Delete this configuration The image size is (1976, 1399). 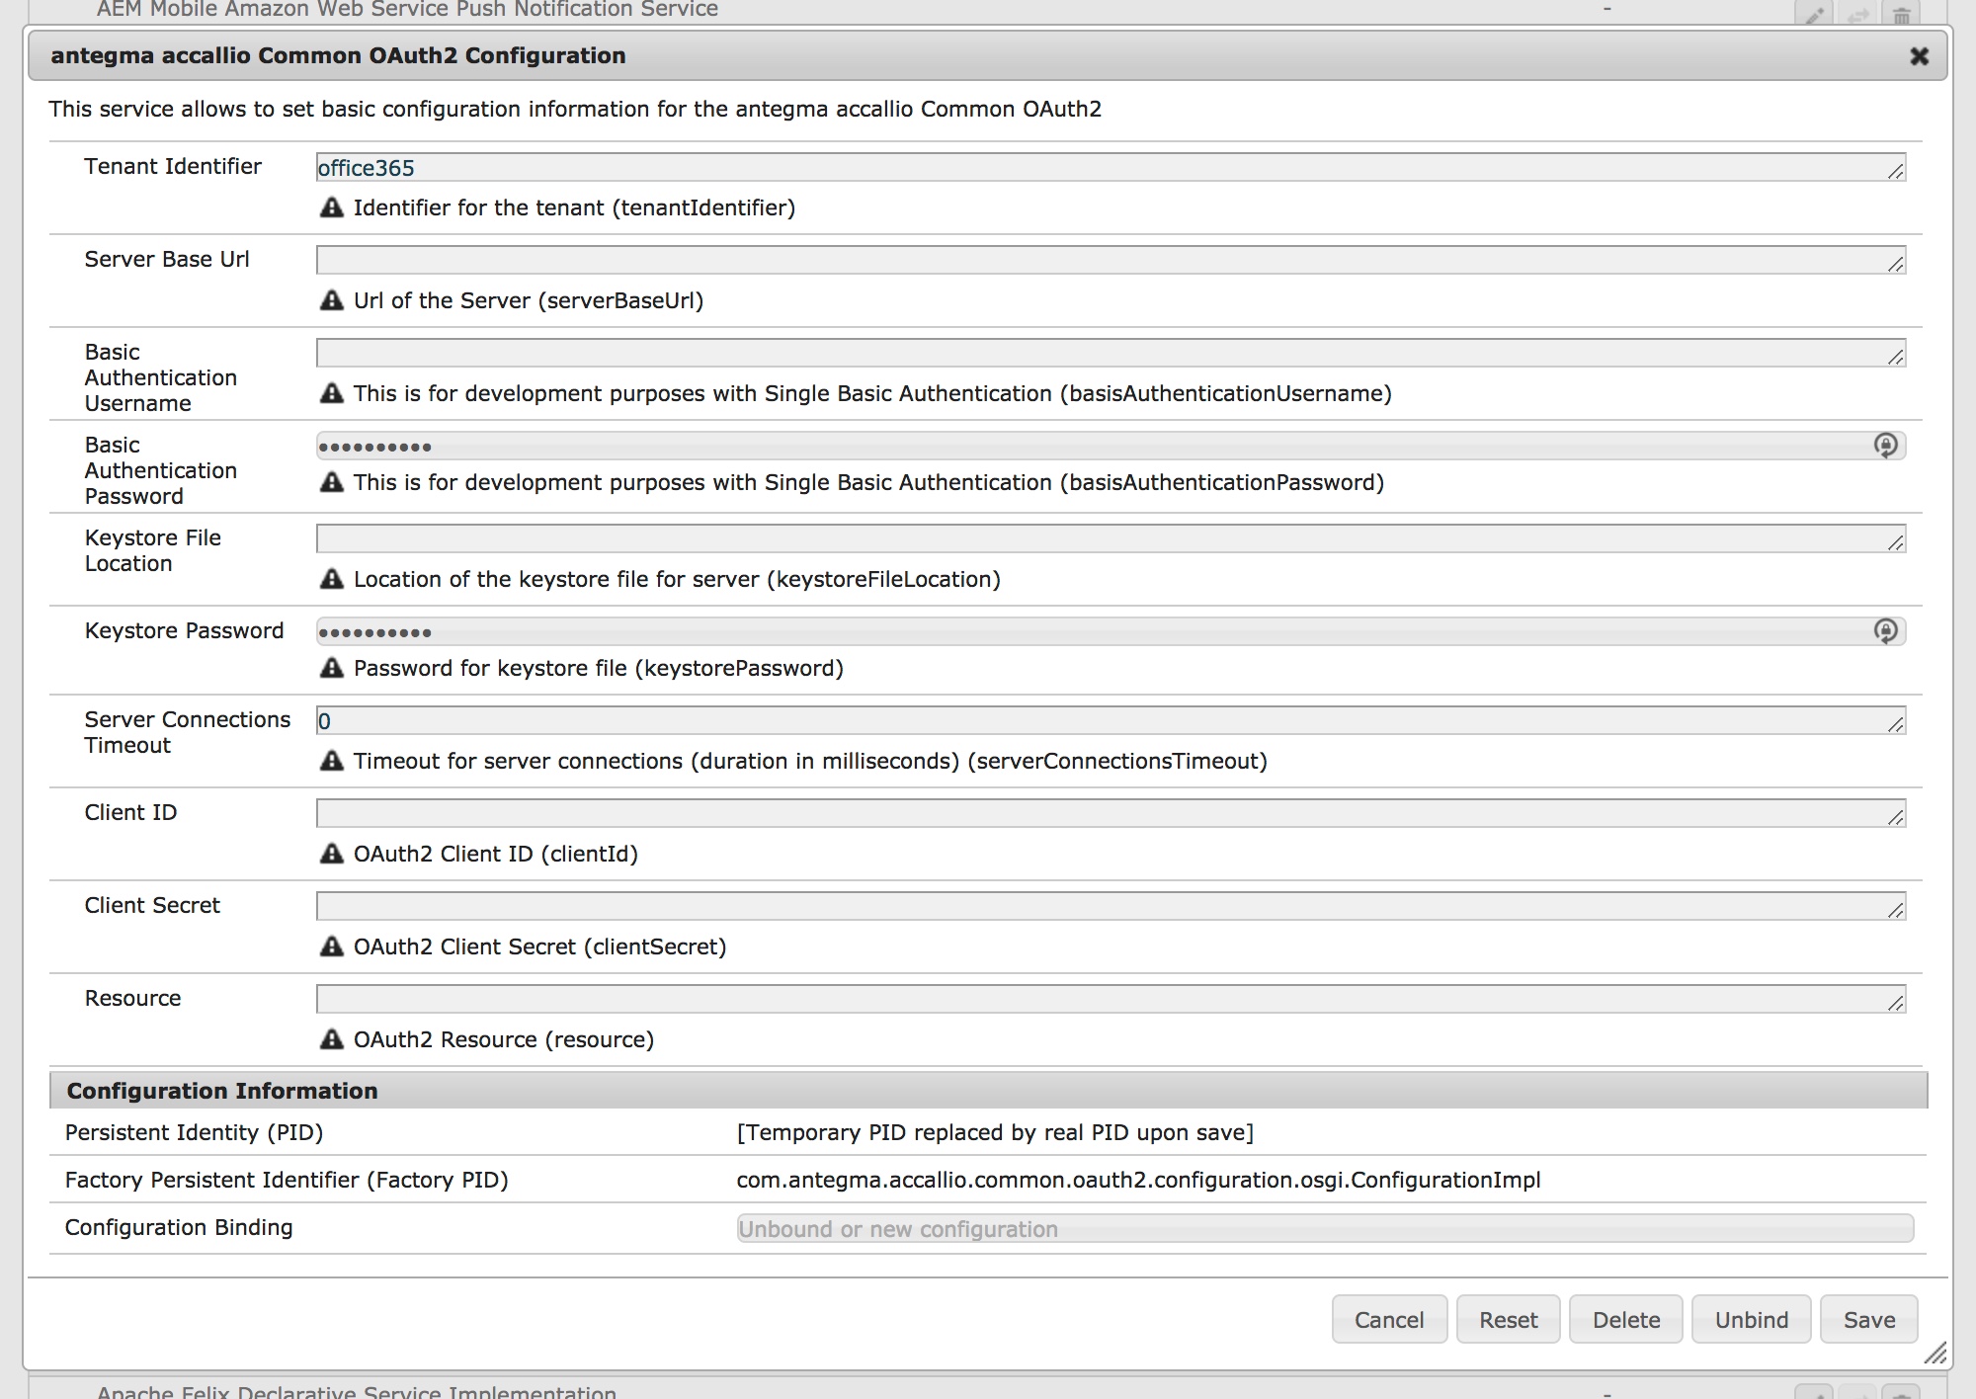1626,1320
